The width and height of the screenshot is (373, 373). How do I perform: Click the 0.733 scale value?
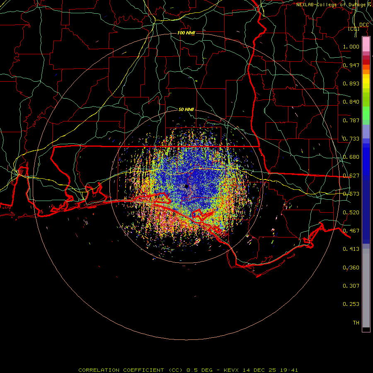pyautogui.click(x=351, y=139)
